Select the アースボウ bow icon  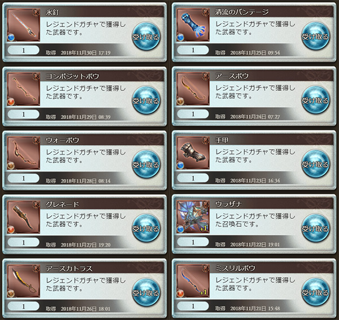pos(193,89)
